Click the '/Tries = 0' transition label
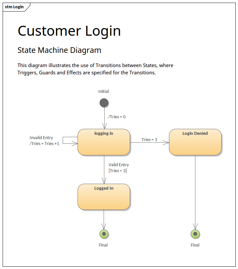 (117, 117)
